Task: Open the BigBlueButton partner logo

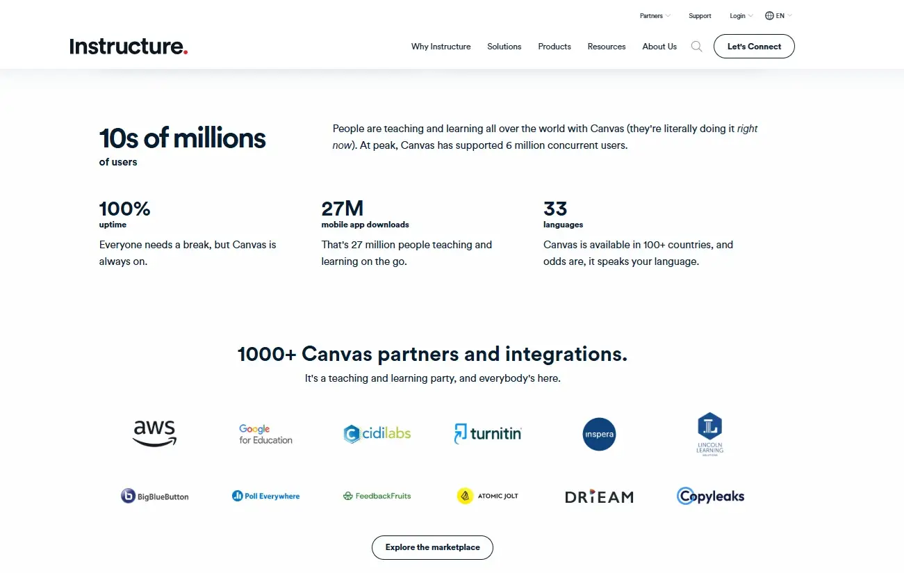Action: click(x=155, y=496)
